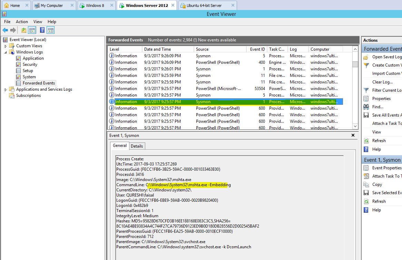Viewport: 402px width, 260px height.
Task: Switch to the Details tab
Action: [x=137, y=146]
